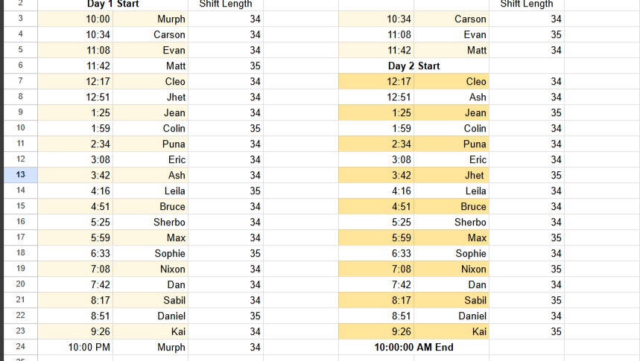640x361 pixels.
Task: Click the Day 1 Sophie name cell
Action: pyautogui.click(x=151, y=253)
